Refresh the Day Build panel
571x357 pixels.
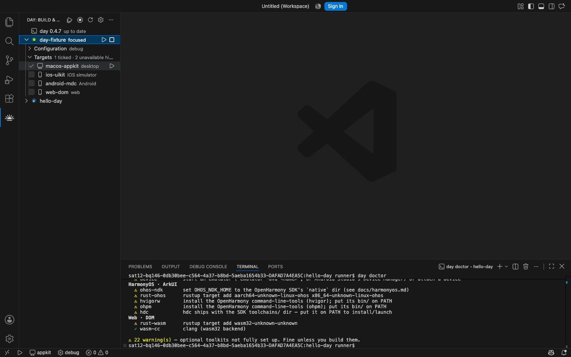90,20
